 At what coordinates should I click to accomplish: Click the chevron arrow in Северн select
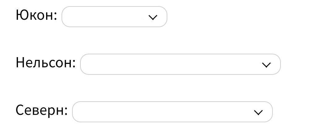(258, 112)
